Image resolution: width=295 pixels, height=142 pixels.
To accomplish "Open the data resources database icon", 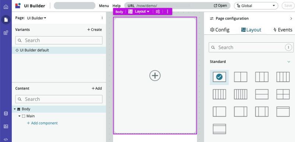I will click(6, 113).
